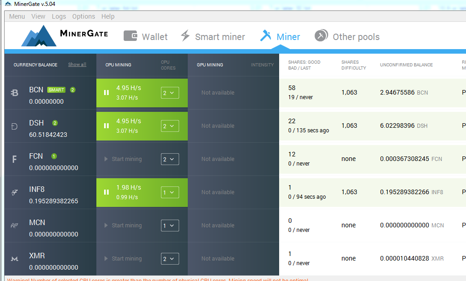Start mining FCN

[123, 159]
